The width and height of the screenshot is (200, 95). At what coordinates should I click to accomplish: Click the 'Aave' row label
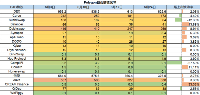(x=17, y=80)
